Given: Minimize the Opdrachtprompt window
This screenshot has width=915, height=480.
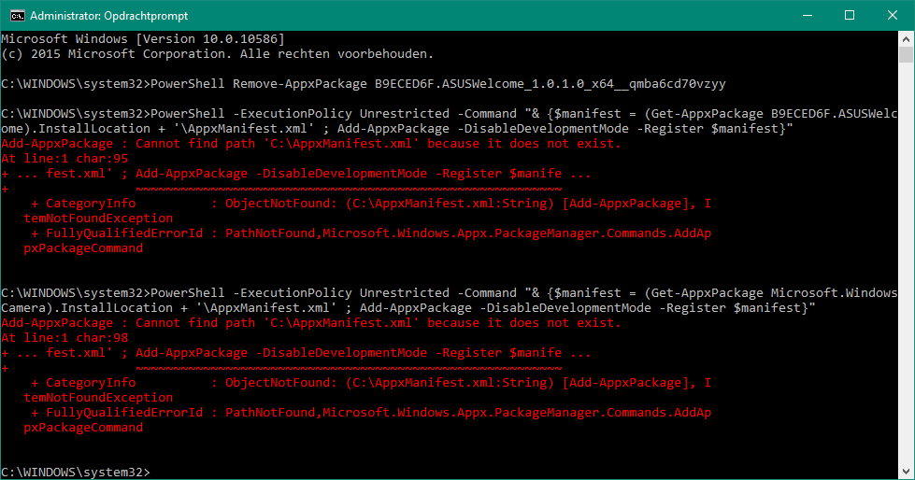Looking at the screenshot, I should click(807, 15).
